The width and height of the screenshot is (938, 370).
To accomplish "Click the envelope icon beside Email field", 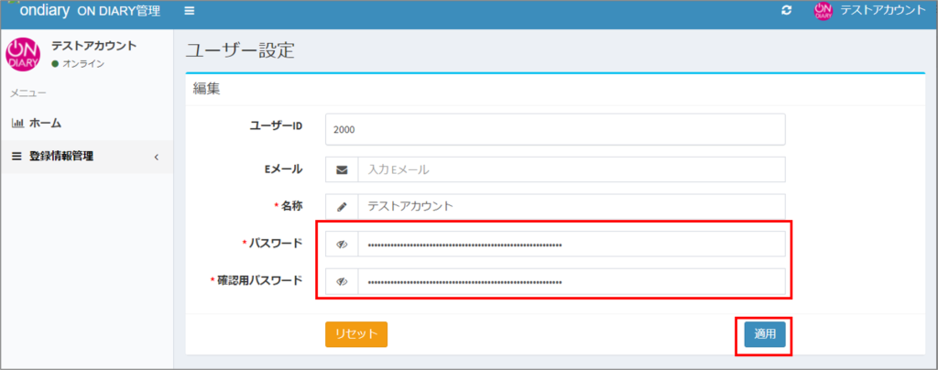I will pyautogui.click(x=342, y=169).
